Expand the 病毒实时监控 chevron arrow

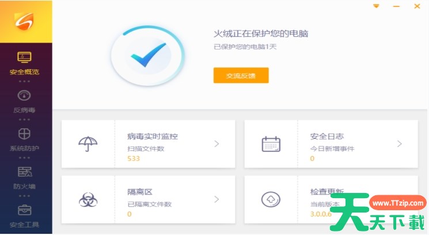pos(217,143)
